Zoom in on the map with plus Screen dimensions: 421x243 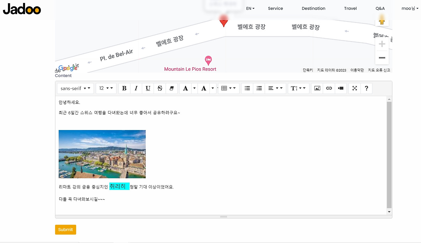tap(382, 44)
